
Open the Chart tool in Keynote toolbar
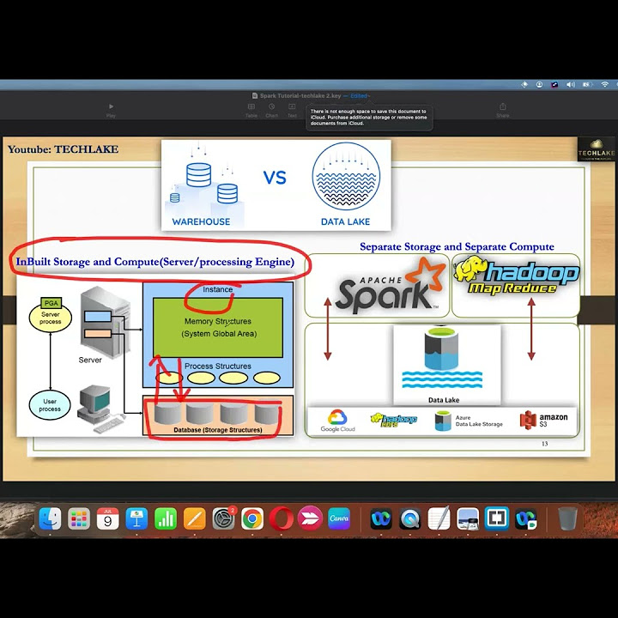tap(271, 111)
